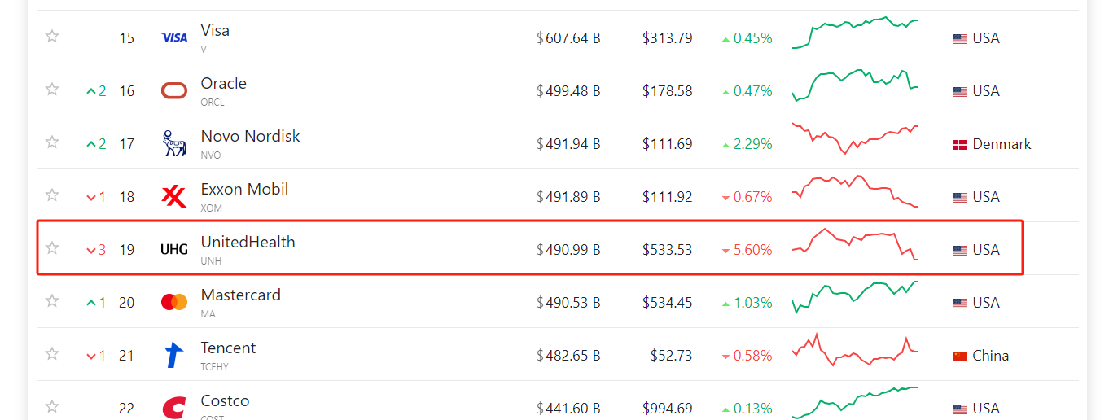Open the Mastercard company page
1109x420 pixels.
(x=240, y=295)
